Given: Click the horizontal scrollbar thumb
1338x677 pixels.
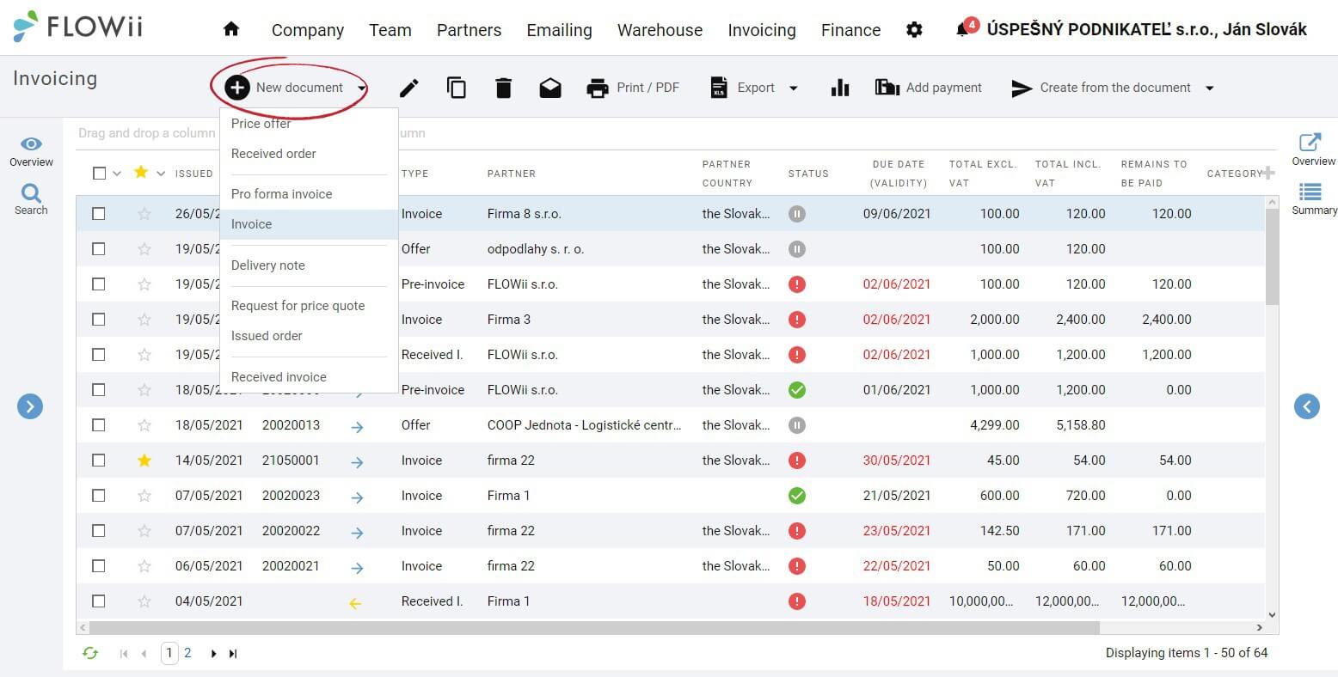Looking at the screenshot, I should pyautogui.click(x=594, y=628).
